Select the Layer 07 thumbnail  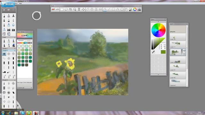[x=178, y=67]
